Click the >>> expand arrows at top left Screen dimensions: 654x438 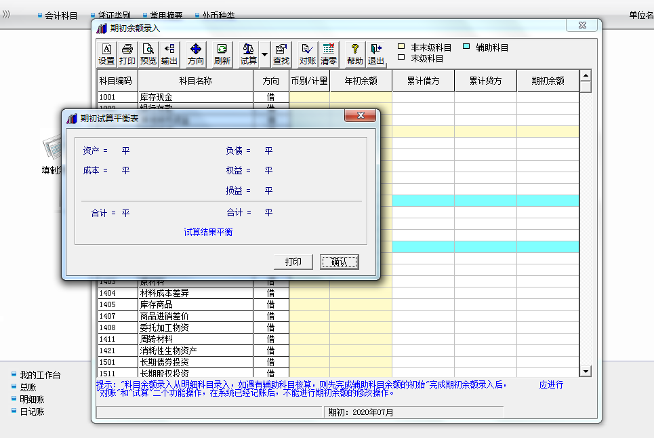point(6,14)
